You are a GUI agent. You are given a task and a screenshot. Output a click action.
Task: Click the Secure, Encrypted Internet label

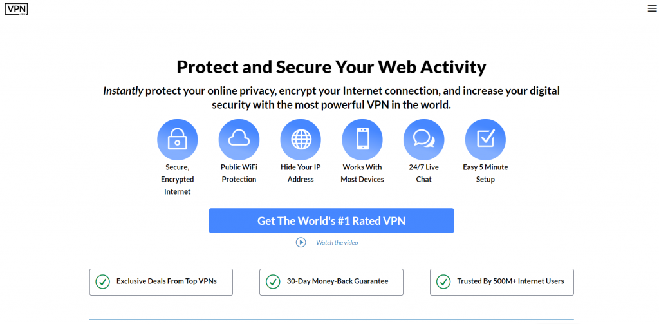(177, 179)
